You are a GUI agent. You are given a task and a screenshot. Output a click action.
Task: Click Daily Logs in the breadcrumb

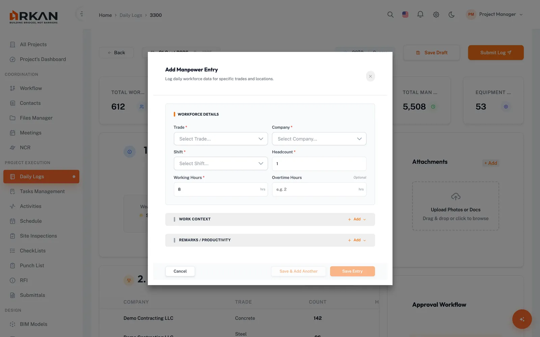131,15
